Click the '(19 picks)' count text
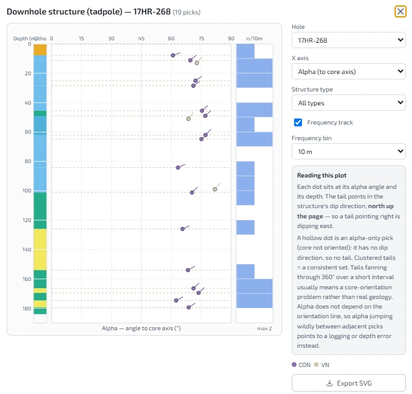Screen dimensions: 412x394 (x=186, y=12)
